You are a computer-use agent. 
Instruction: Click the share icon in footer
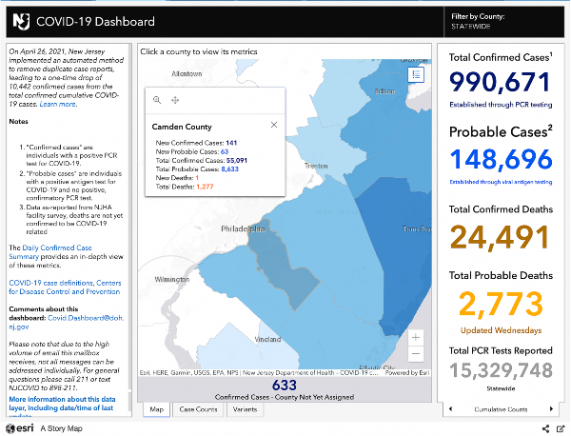pos(545,428)
